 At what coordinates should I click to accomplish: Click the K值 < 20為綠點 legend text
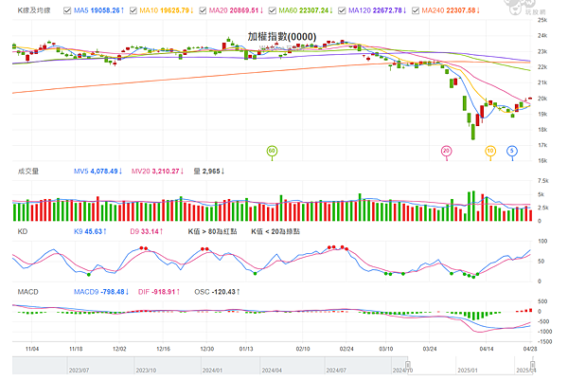(275, 231)
